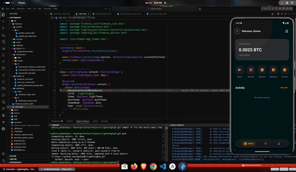The height and width of the screenshot is (172, 296).
Task: Expand the TIMELINE section
Action: (x=28, y=159)
